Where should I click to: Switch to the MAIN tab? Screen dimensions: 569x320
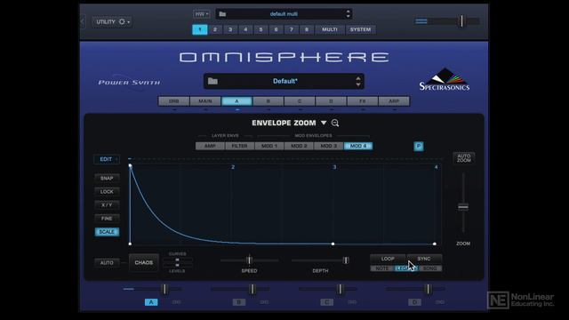205,101
